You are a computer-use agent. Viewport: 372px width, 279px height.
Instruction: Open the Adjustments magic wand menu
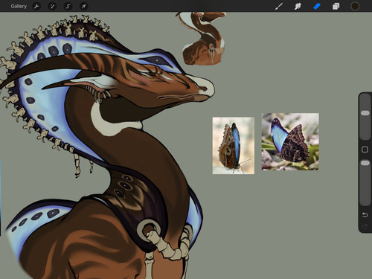tap(52, 6)
